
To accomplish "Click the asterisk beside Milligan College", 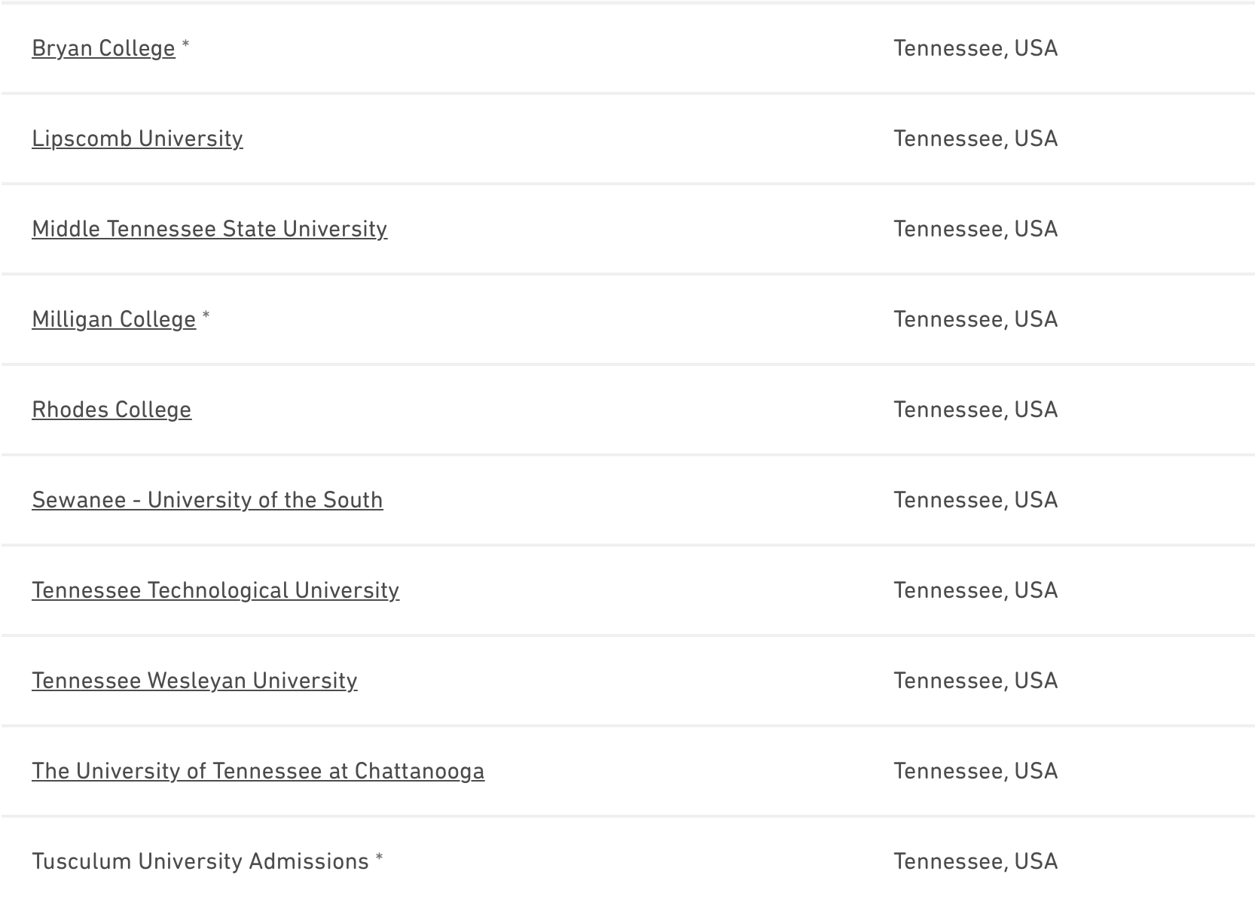I will click(206, 316).
